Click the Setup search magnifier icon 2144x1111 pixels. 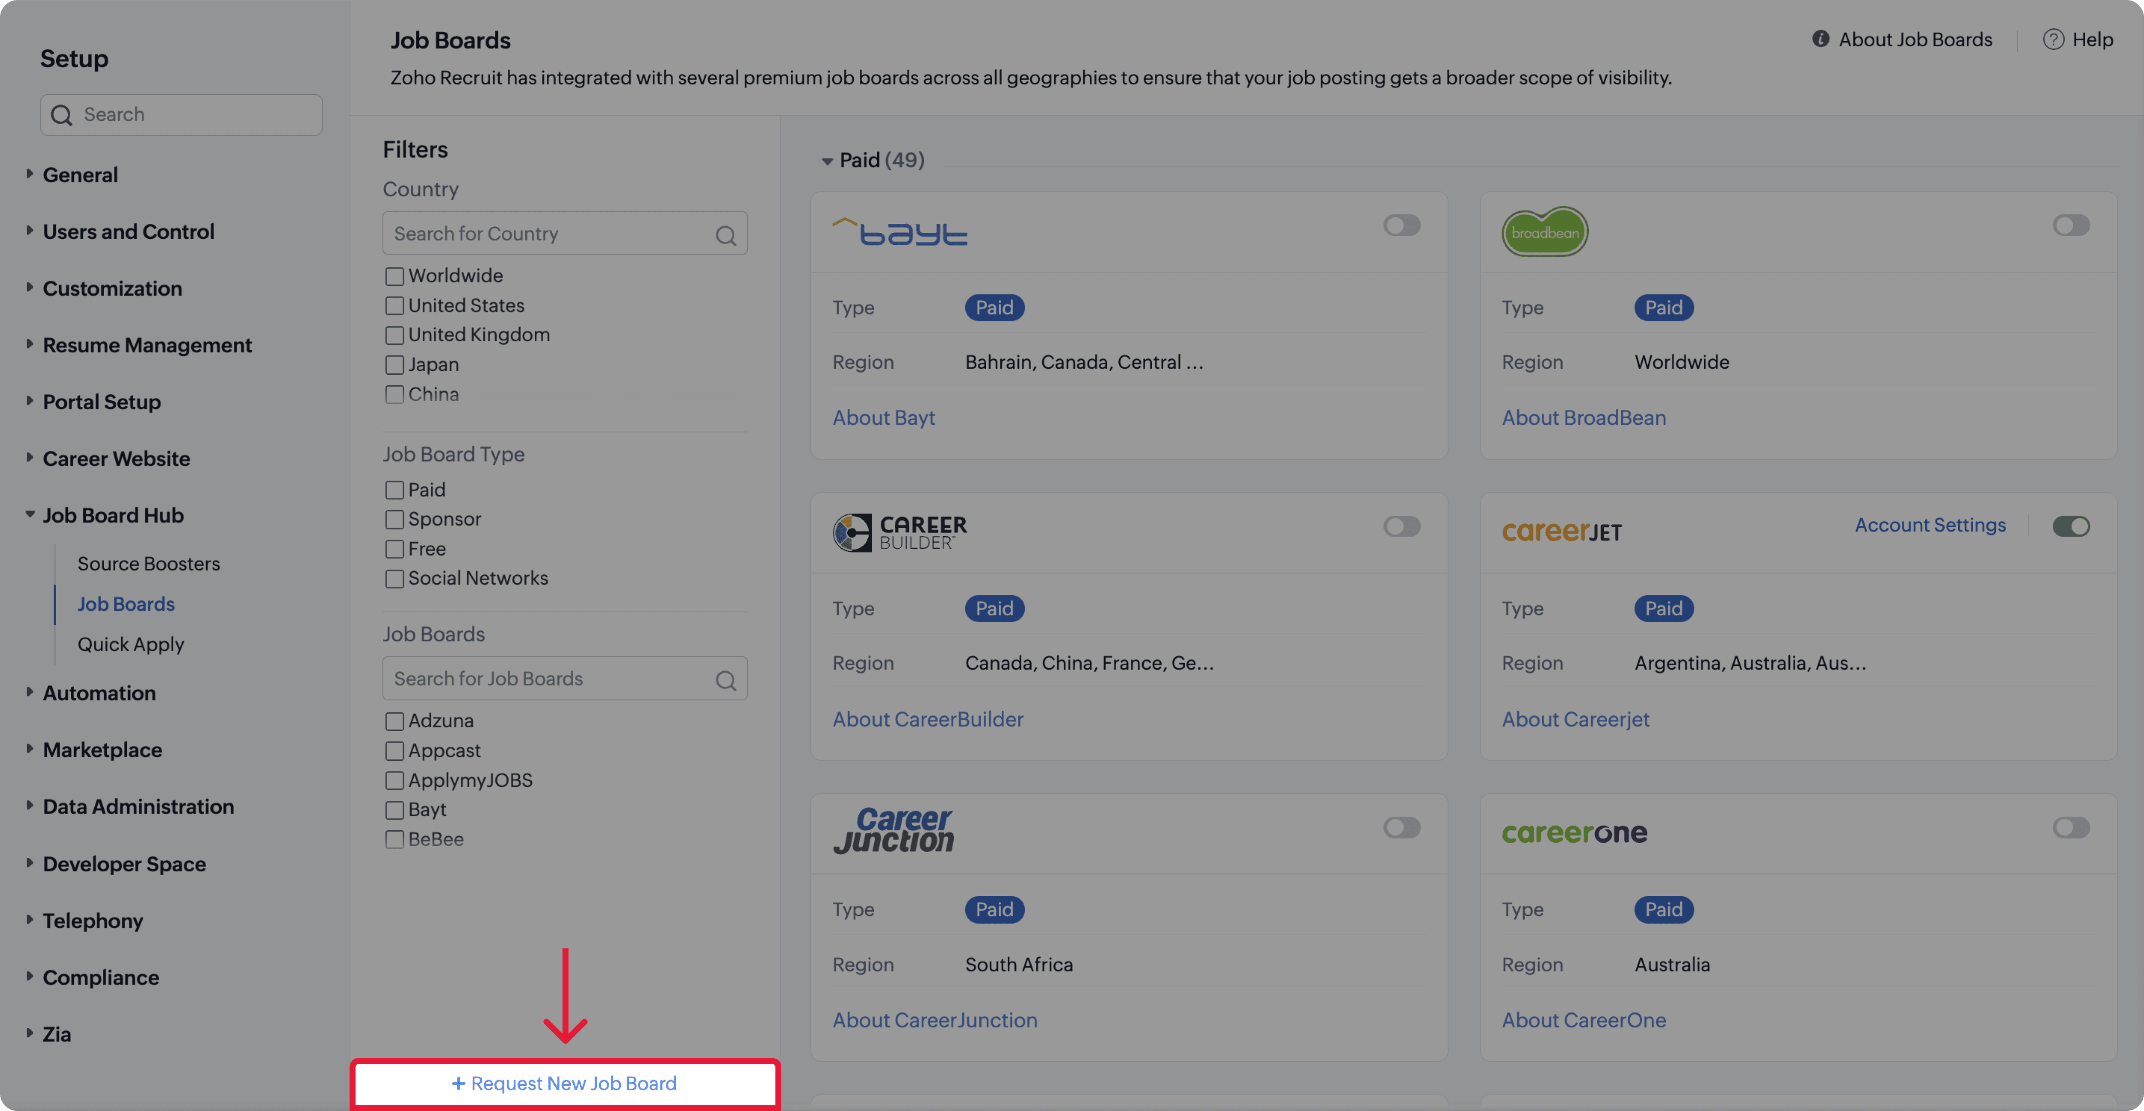tap(62, 115)
